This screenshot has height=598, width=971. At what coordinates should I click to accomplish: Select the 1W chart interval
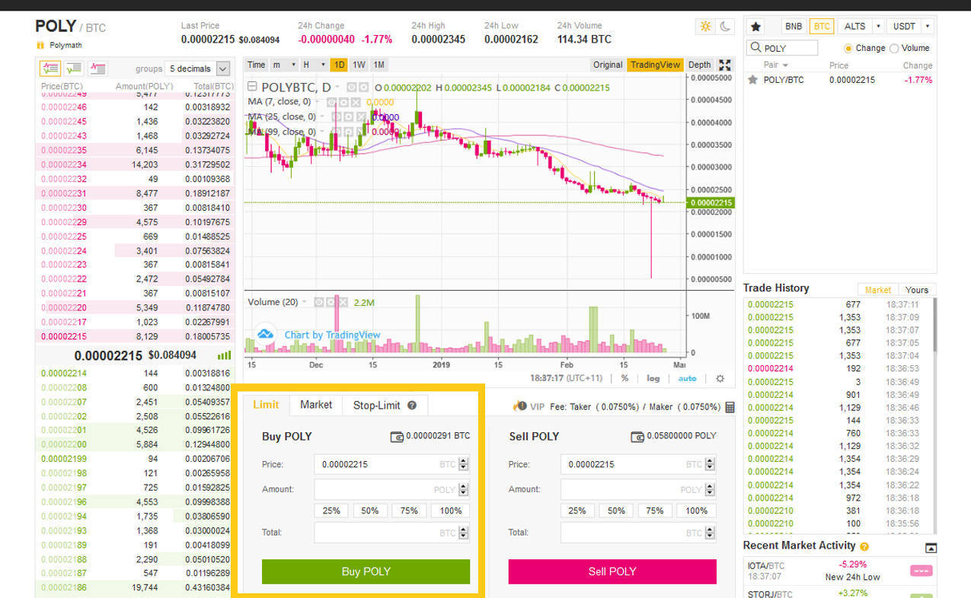pos(359,65)
